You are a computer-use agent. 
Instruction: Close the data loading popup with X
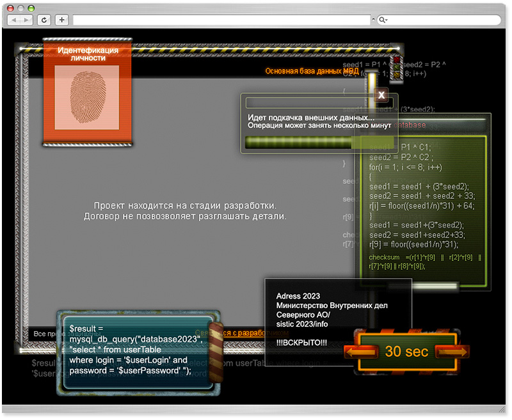point(381,95)
